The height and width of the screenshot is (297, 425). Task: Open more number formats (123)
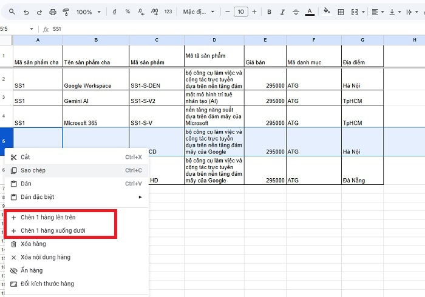(x=168, y=12)
